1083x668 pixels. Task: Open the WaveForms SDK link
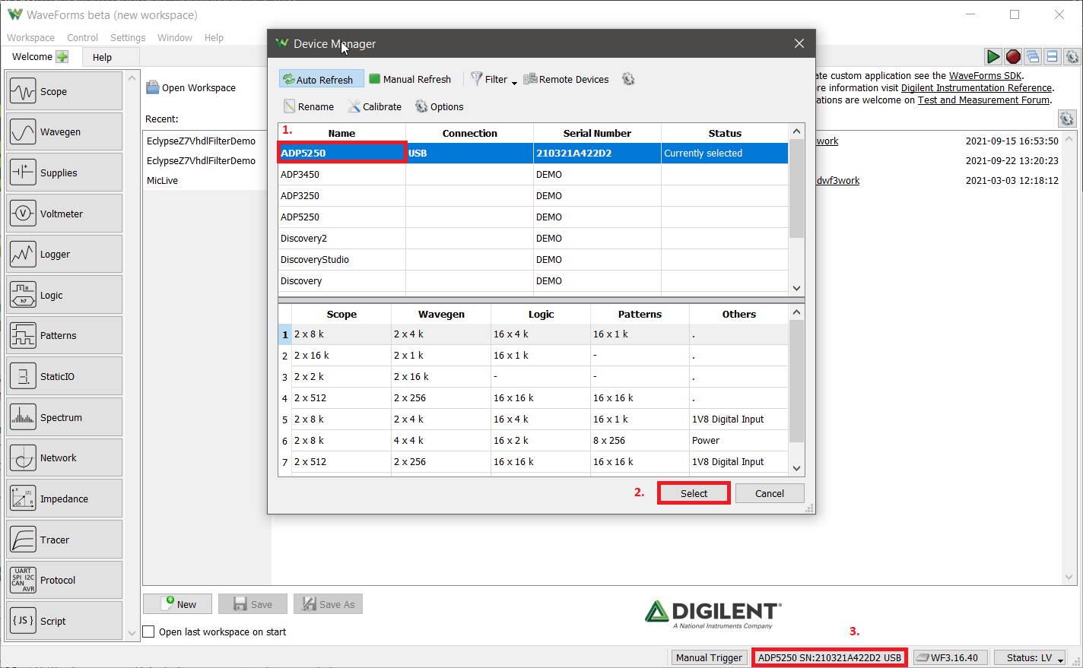click(986, 75)
